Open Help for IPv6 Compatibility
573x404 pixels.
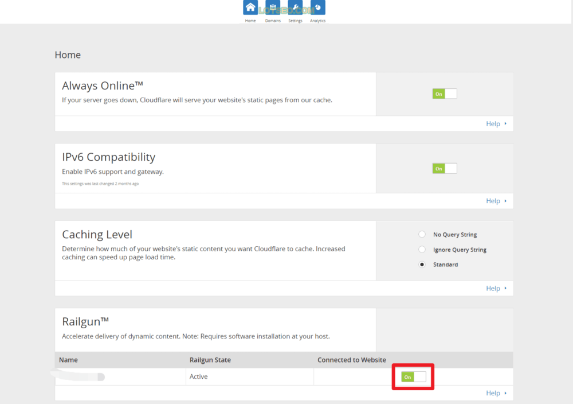pos(496,201)
